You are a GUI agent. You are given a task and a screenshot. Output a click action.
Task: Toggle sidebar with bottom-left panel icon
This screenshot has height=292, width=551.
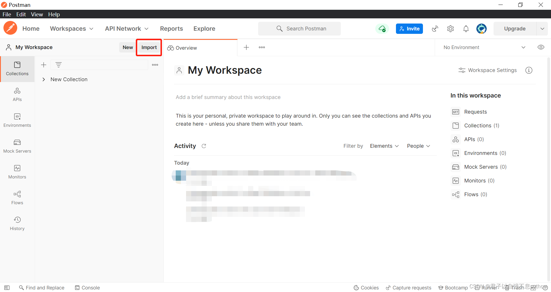[7, 288]
